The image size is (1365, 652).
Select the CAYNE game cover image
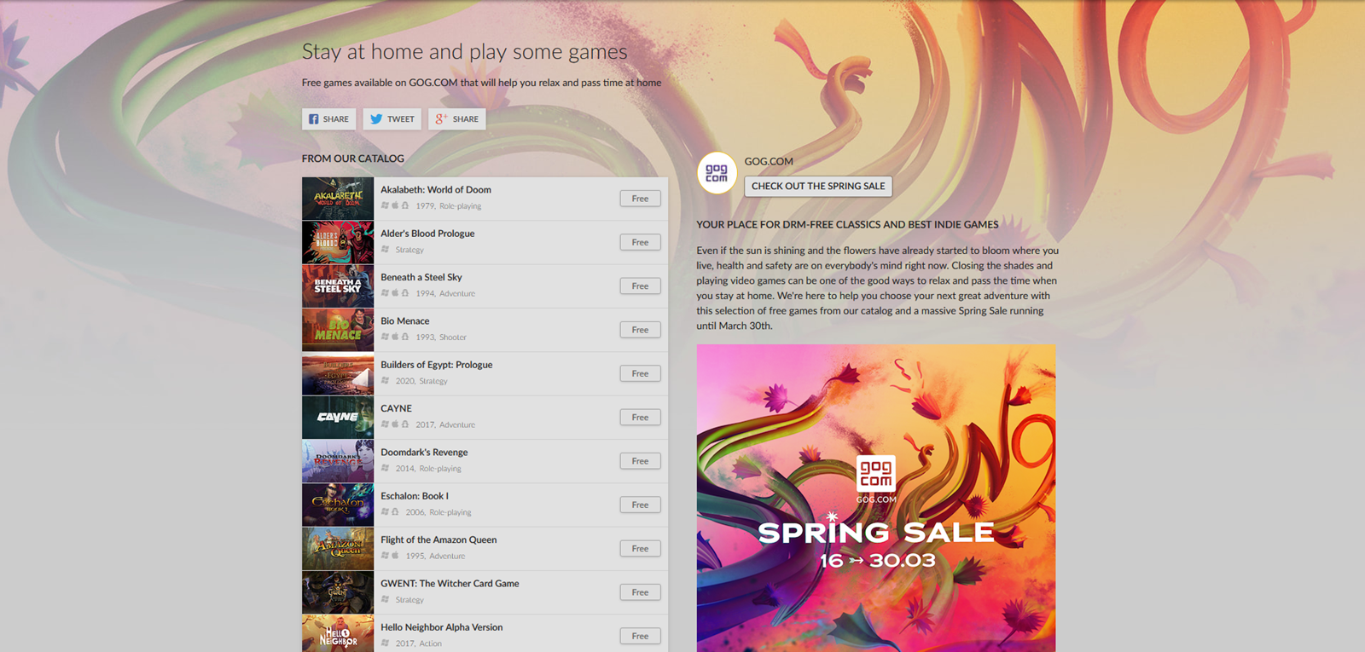click(338, 418)
